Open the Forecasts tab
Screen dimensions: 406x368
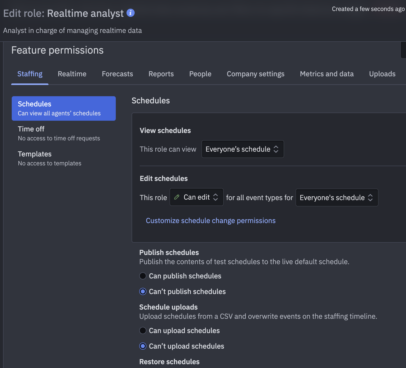pyautogui.click(x=118, y=74)
